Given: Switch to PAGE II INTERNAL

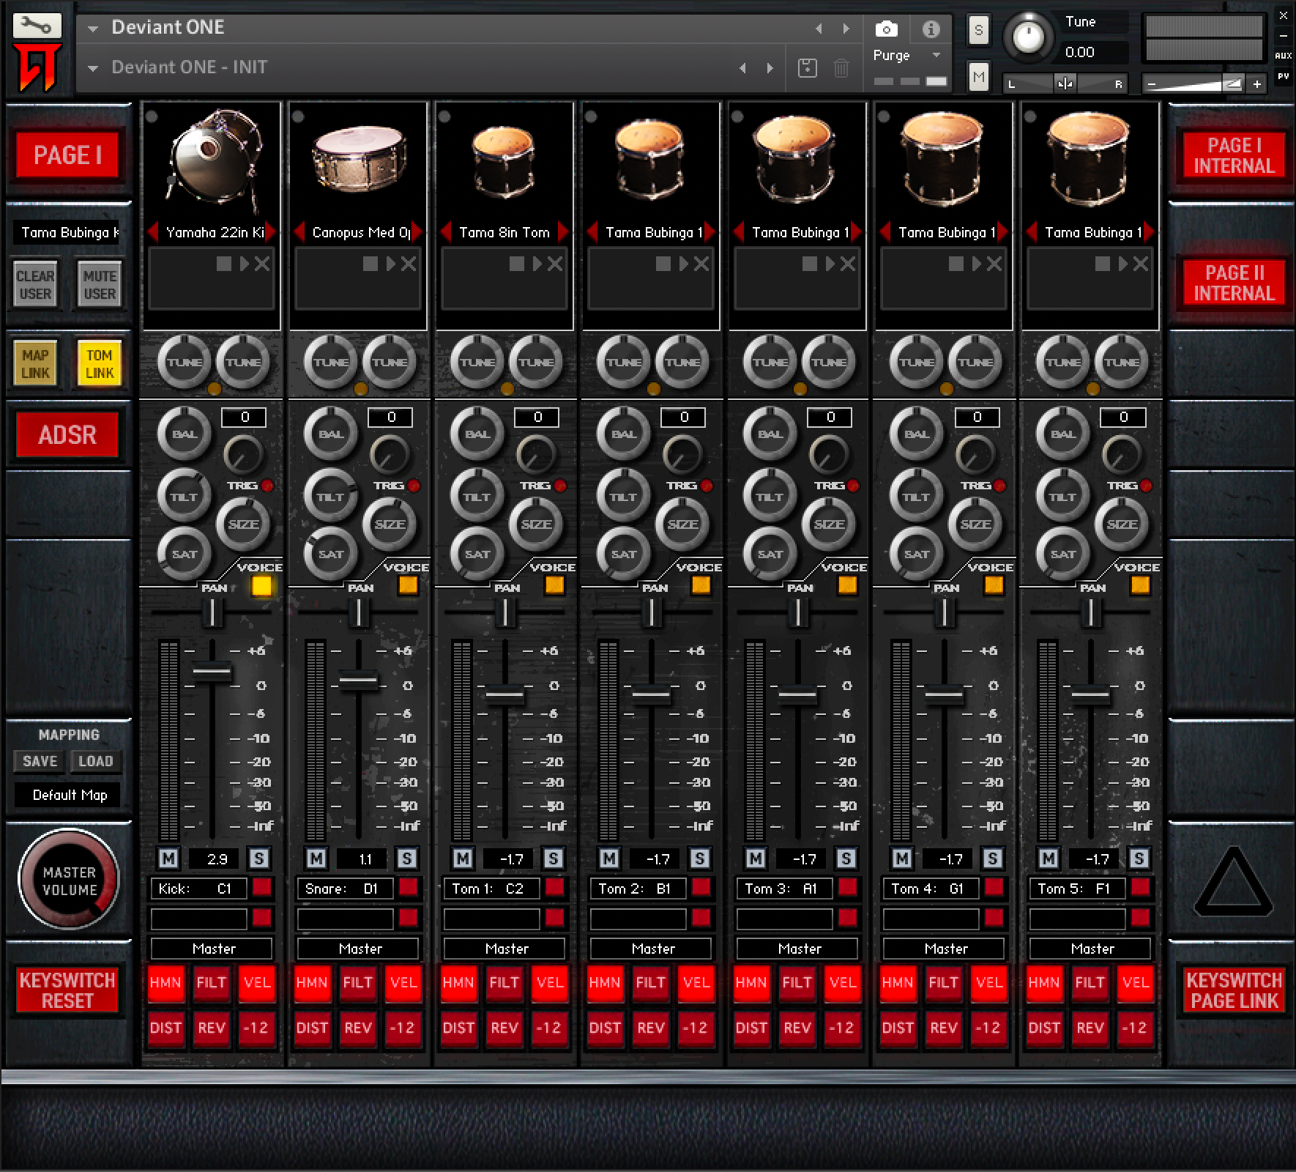Looking at the screenshot, I should tap(1234, 283).
